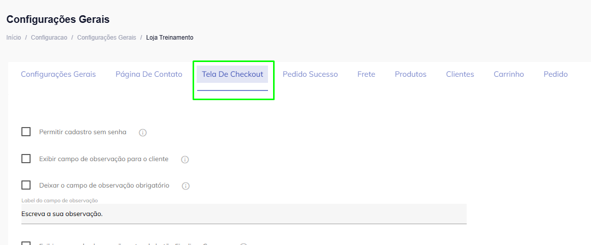Viewport: 591px width, 245px height.
Task: Check Exibir campo de observação para o cliente
Action: [26, 159]
